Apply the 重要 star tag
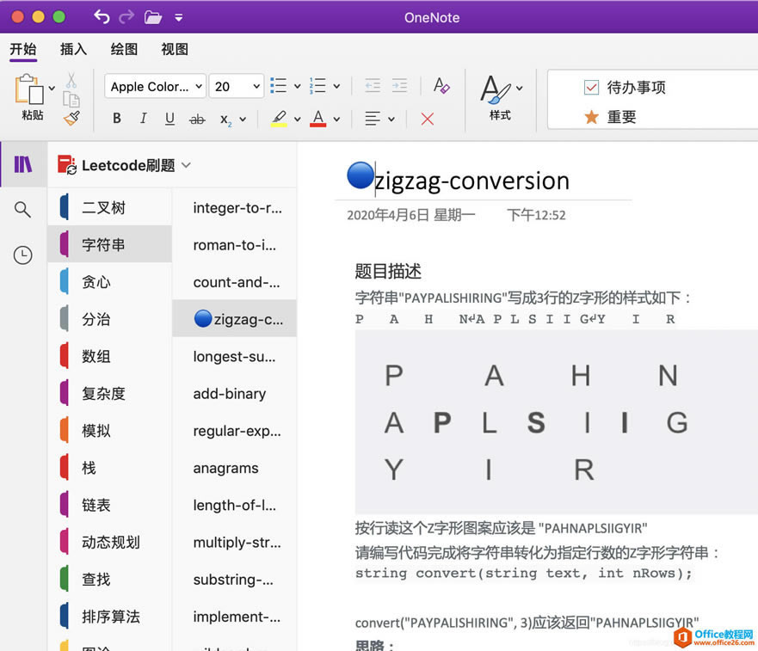The image size is (758, 651). (x=610, y=117)
